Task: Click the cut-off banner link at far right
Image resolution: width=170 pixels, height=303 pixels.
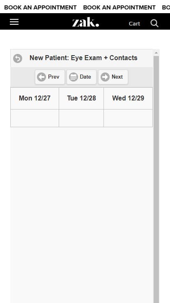Action: (x=166, y=7)
